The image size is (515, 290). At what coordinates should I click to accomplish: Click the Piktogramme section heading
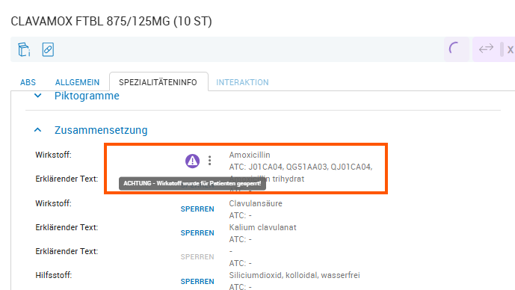tap(87, 96)
